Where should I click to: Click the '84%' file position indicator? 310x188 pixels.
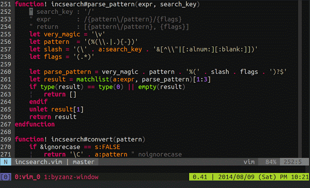[271, 162]
